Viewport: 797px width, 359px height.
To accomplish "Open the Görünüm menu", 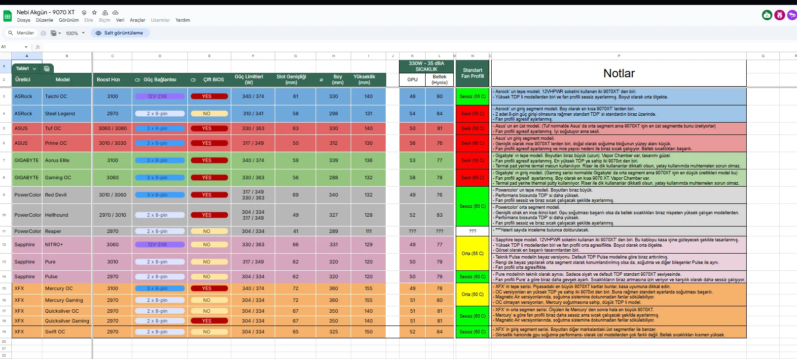I will (x=69, y=20).
